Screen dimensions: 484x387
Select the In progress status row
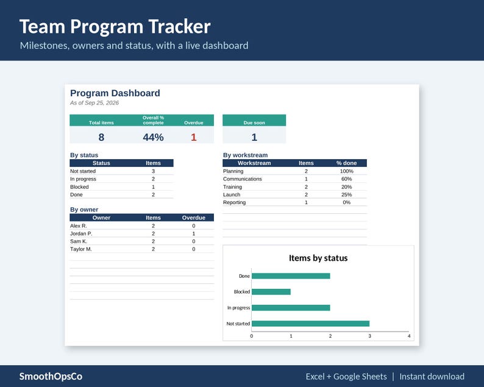pyautogui.click(x=122, y=179)
